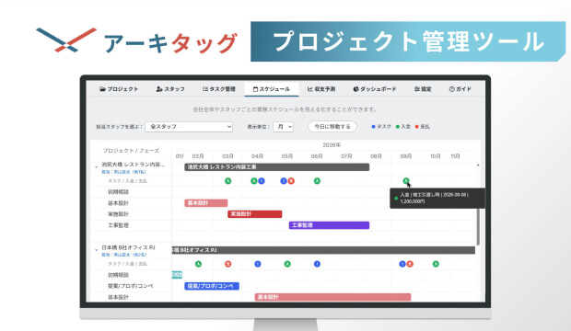
Task: Click 池尻大橋 green marker in 06月
Action: coord(317,181)
